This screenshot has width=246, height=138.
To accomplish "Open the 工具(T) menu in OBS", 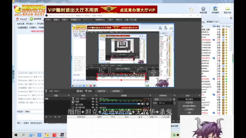I will click(x=110, y=20).
